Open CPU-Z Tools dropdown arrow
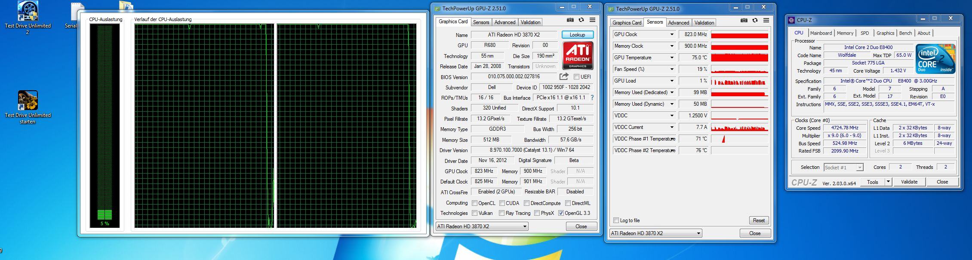Viewport: 972px width, 260px height. pos(888,182)
